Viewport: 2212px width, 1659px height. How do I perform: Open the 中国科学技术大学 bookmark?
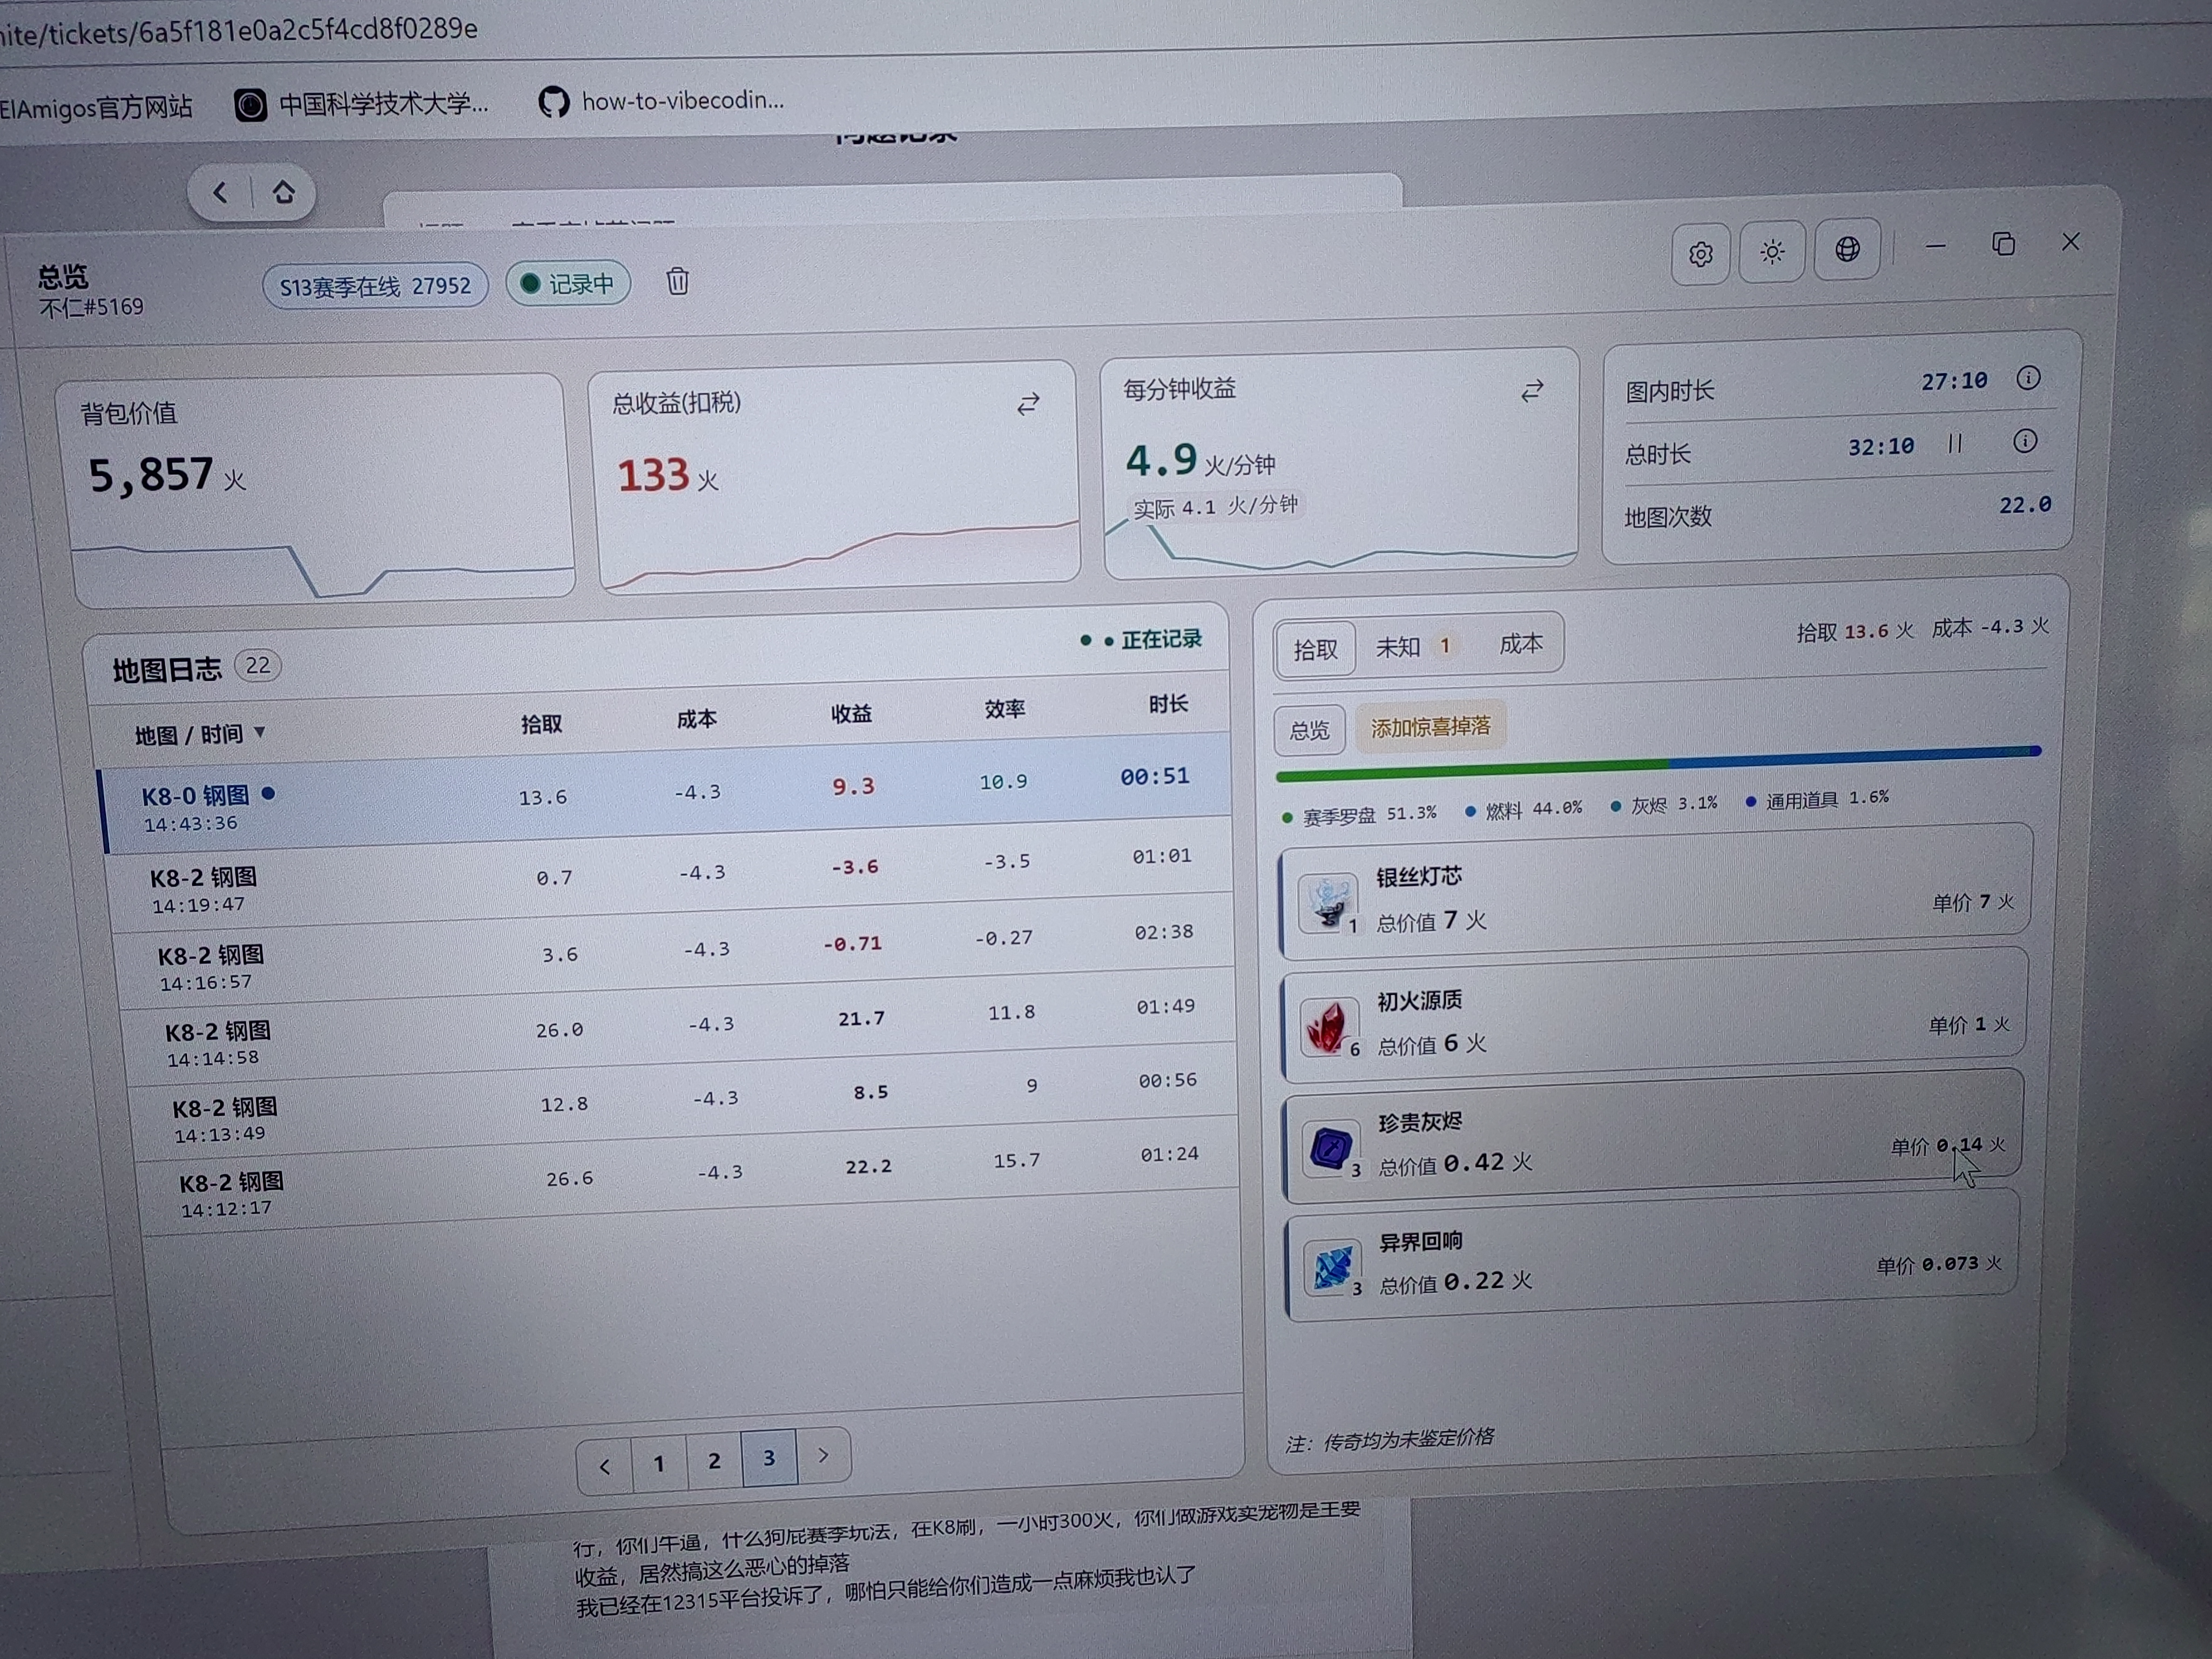pos(362,103)
